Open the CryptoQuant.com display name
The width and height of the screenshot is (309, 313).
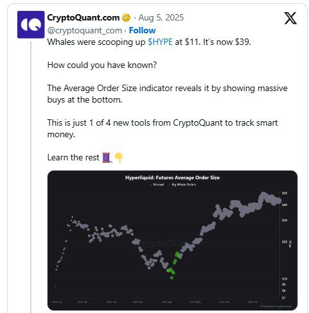tap(84, 17)
